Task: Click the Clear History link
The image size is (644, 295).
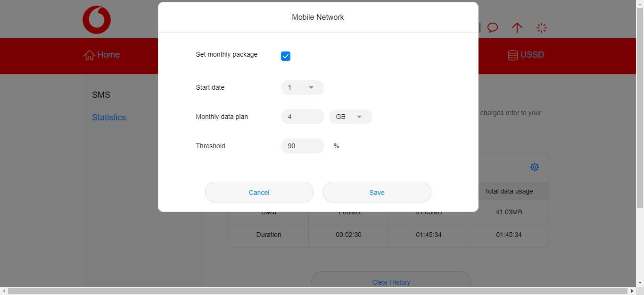Action: [391, 282]
